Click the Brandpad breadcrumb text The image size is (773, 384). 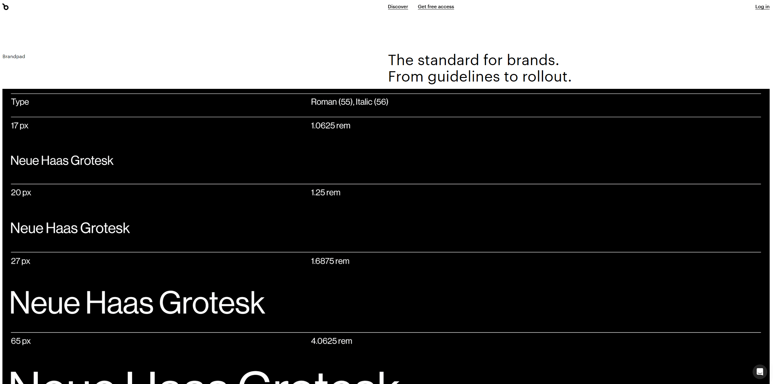pyautogui.click(x=14, y=57)
